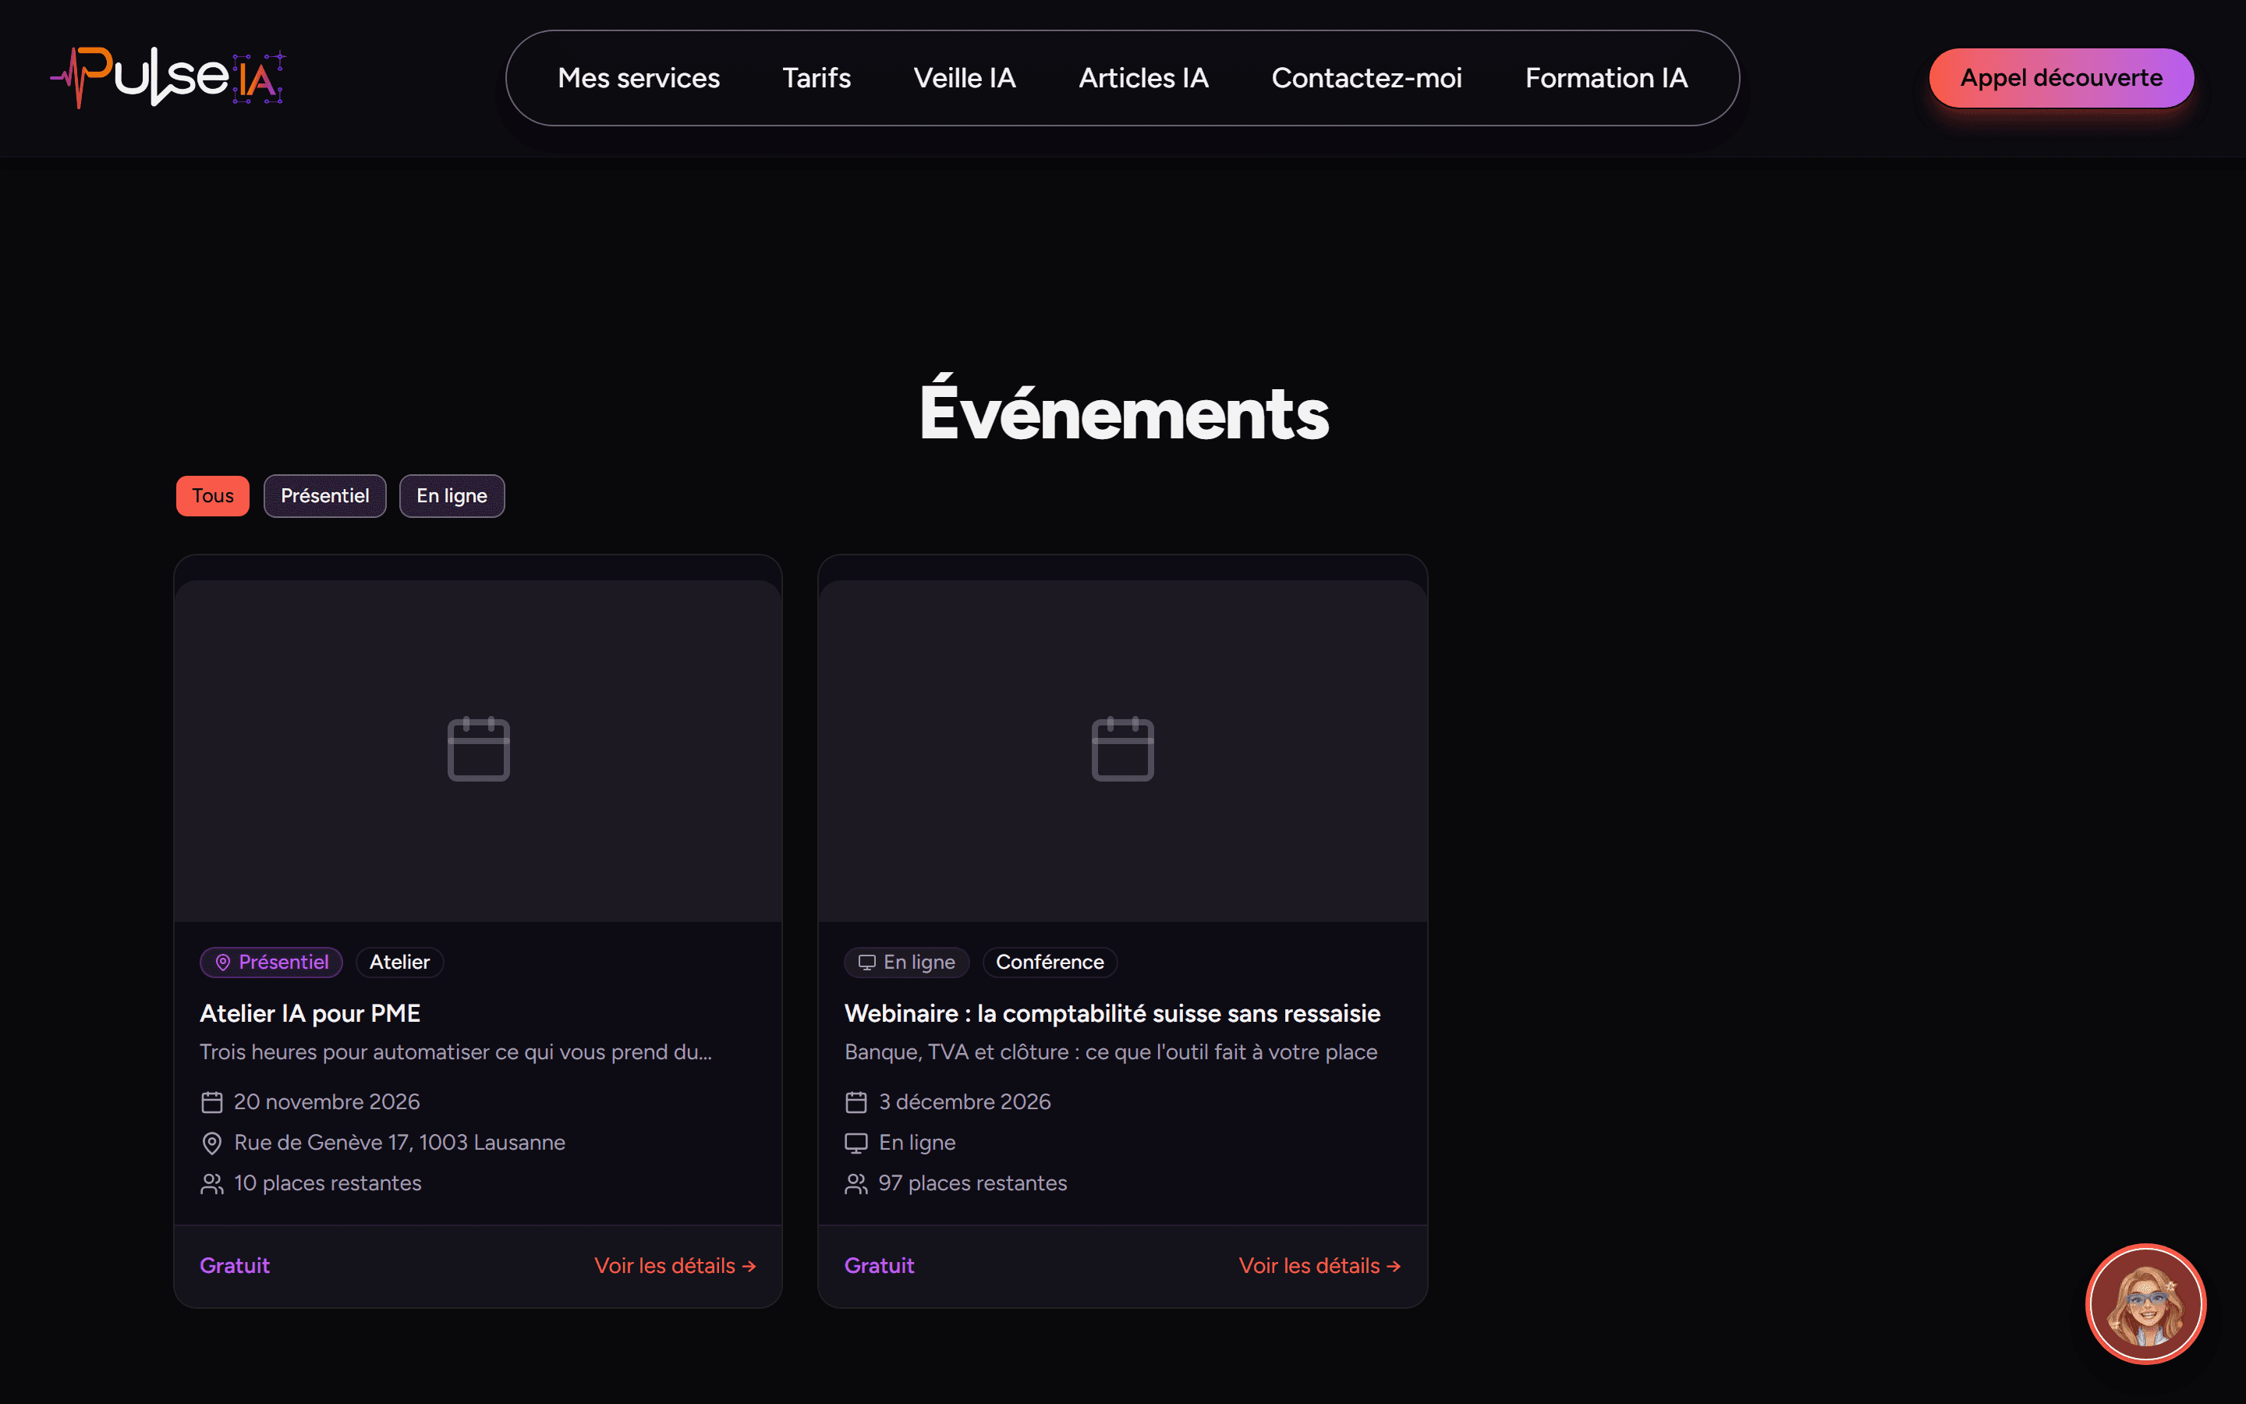Click calendar icon beside 20 novembre 2026

tap(211, 1102)
